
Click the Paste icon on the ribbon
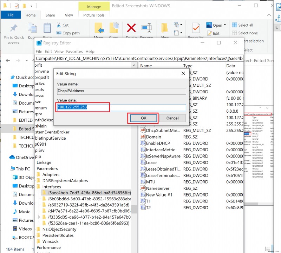[x=47, y=27]
